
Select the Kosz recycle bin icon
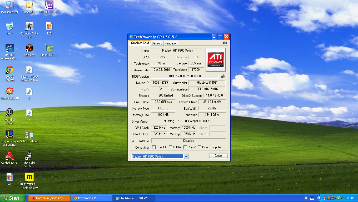click(10, 29)
